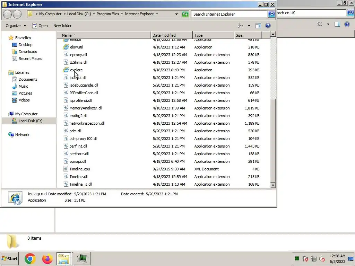The width and height of the screenshot is (355, 266).
Task: Click the Back navigation arrow button
Action: 8,14
